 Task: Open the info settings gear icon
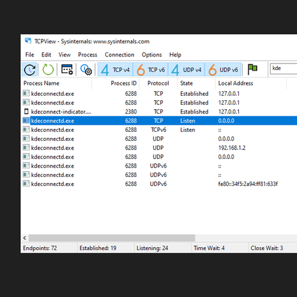click(86, 69)
